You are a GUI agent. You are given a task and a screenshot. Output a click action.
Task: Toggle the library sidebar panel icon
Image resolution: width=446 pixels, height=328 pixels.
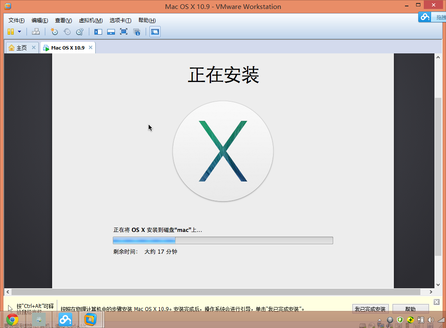tap(98, 32)
